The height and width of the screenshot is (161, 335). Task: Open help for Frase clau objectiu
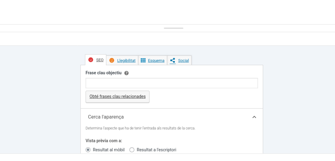127,73
